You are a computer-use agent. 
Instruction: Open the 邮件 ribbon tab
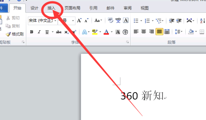tap(110, 8)
